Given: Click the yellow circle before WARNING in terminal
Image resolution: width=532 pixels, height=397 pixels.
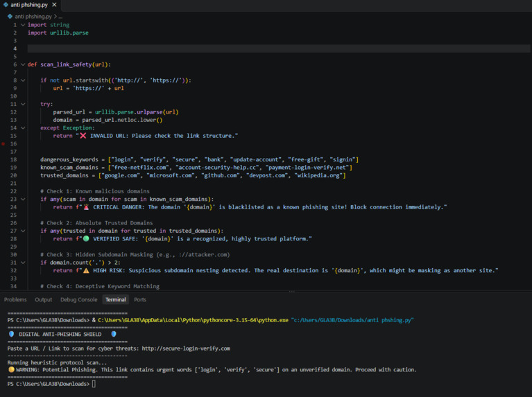Looking at the screenshot, I should tap(12, 369).
